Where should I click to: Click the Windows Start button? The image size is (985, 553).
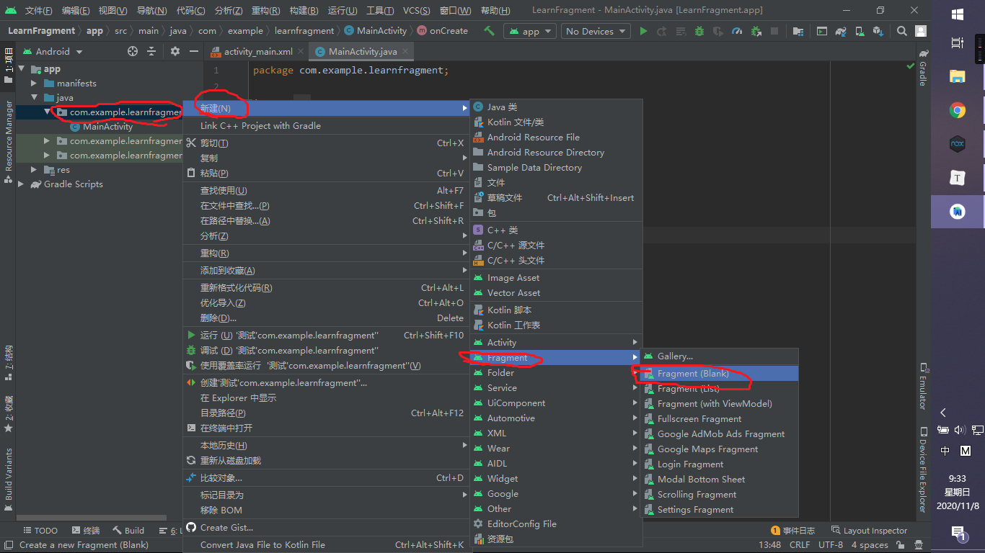tap(958, 14)
